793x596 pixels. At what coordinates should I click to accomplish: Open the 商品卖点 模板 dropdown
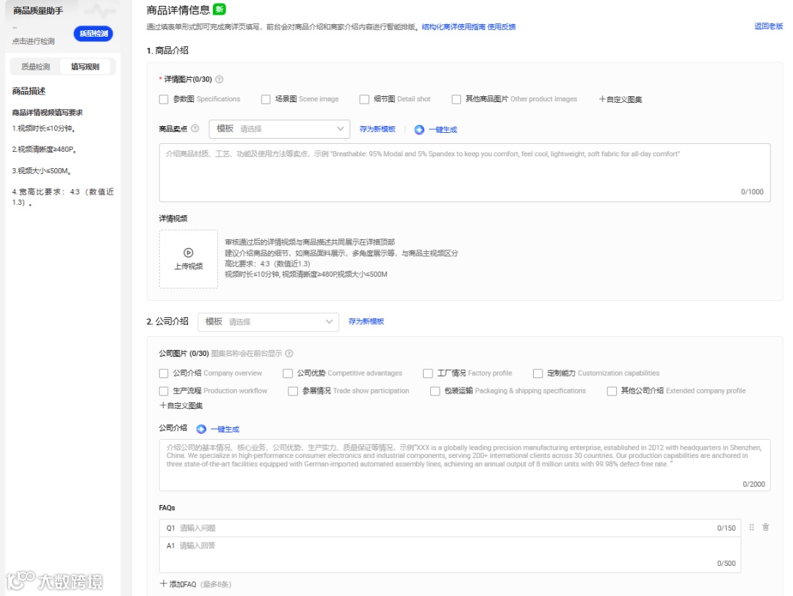click(x=279, y=129)
